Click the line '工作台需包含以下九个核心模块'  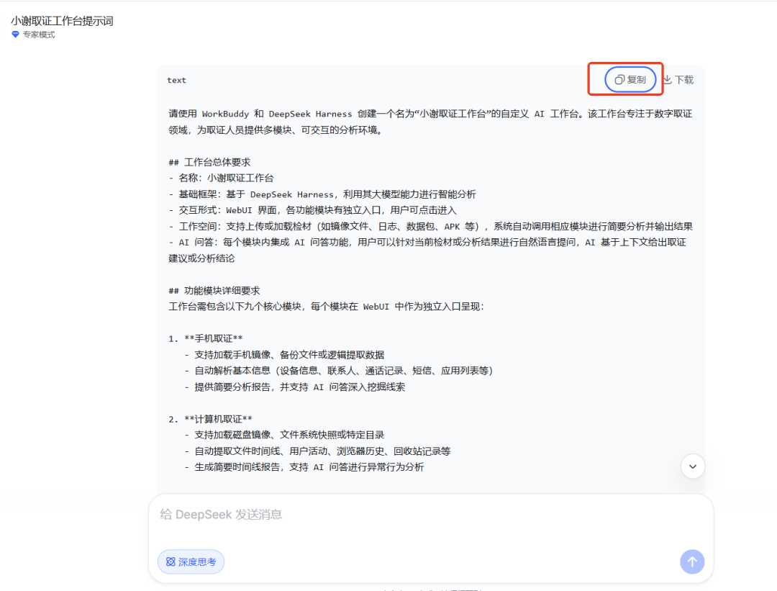(326, 307)
